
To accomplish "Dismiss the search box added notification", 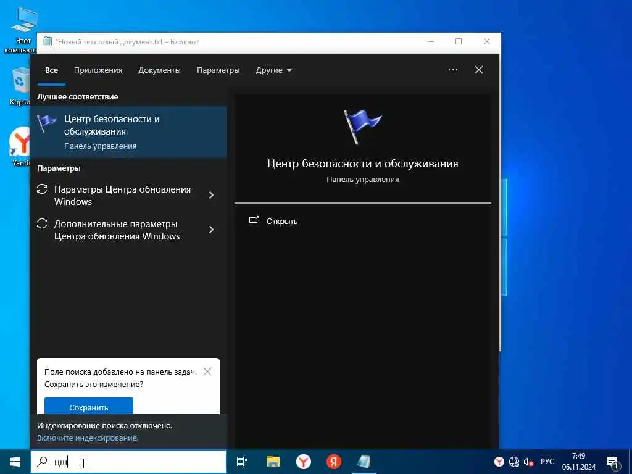I will coord(207,372).
